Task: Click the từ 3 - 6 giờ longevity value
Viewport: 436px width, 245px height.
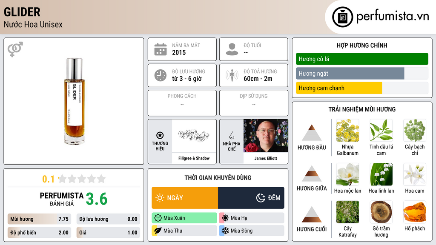Action: click(x=186, y=79)
